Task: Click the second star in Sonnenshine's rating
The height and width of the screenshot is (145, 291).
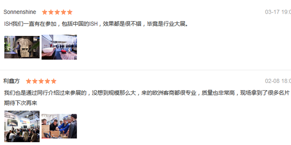Action: point(51,12)
